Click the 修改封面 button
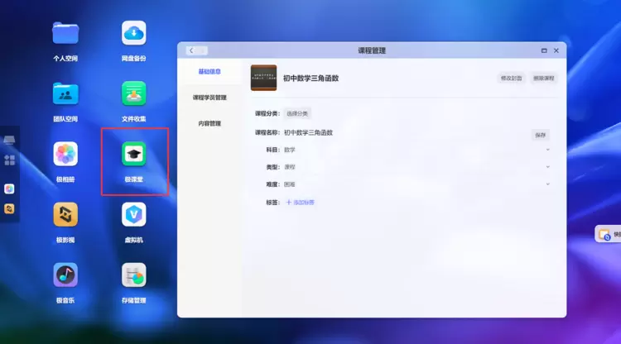This screenshot has width=621, height=344. pos(511,79)
